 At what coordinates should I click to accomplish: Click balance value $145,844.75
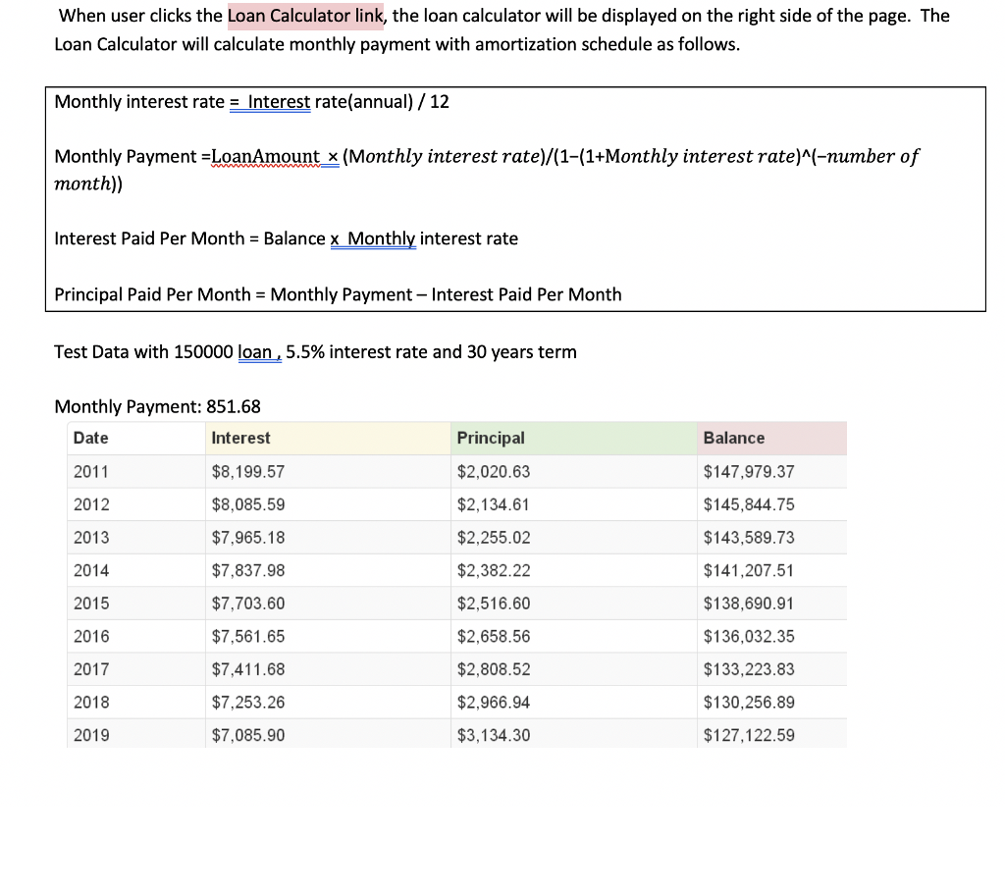pos(749,505)
